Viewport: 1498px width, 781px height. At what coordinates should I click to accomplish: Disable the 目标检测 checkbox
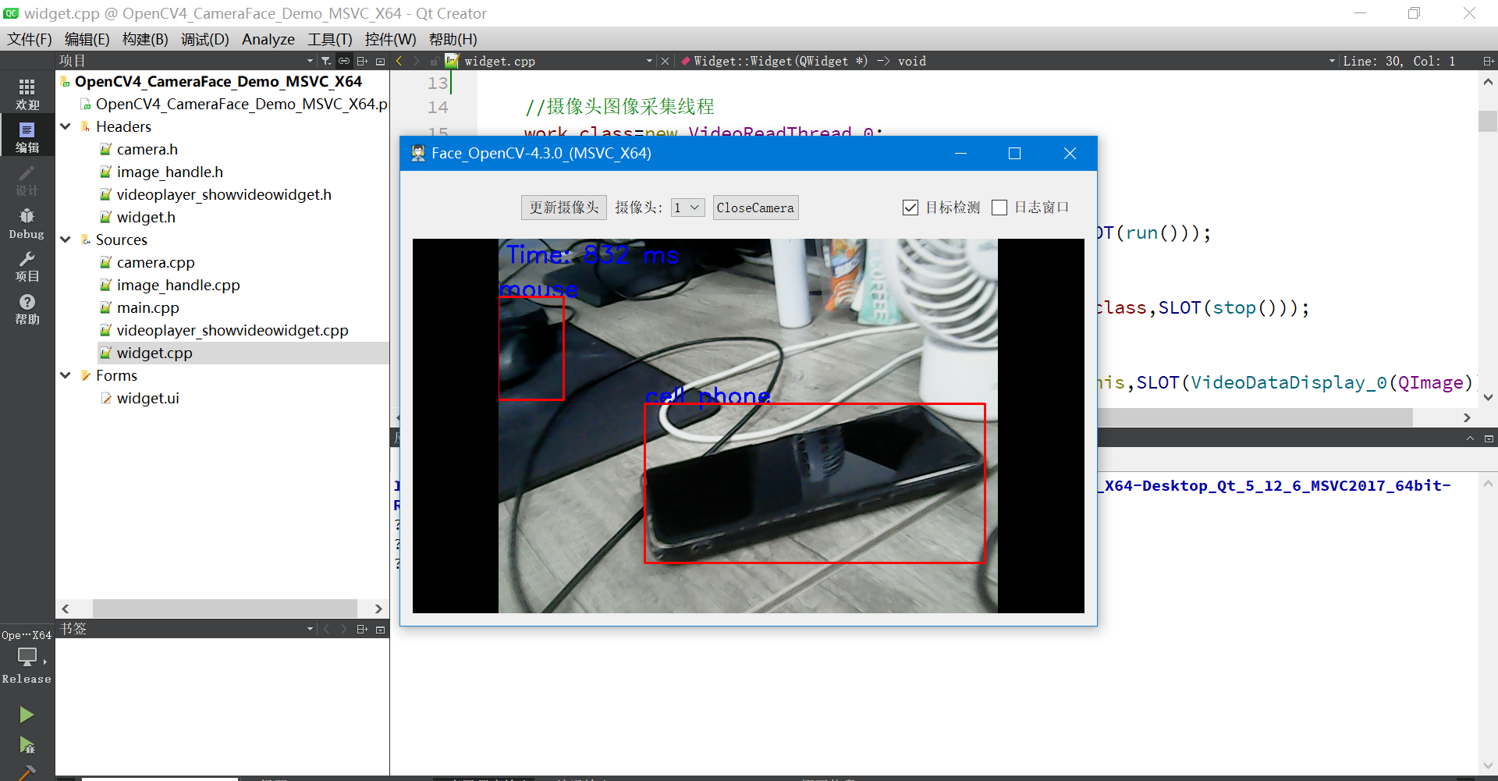click(x=910, y=207)
